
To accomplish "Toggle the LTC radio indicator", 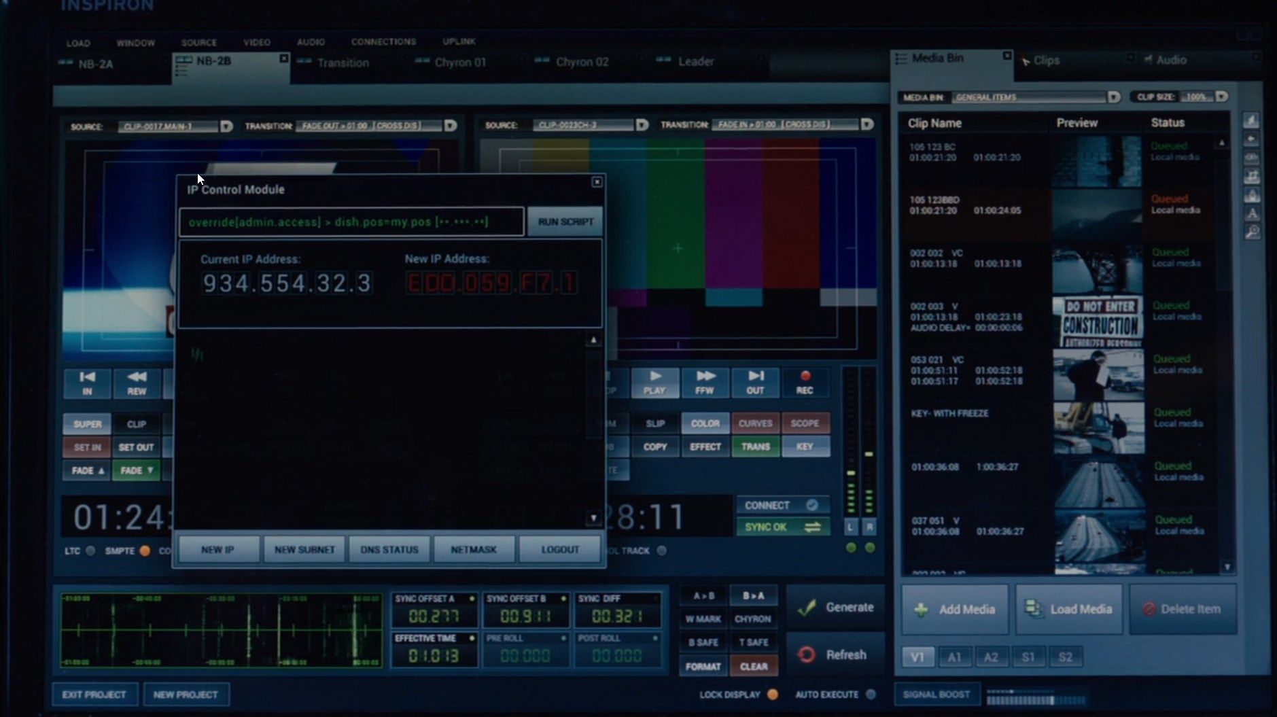I will click(90, 550).
